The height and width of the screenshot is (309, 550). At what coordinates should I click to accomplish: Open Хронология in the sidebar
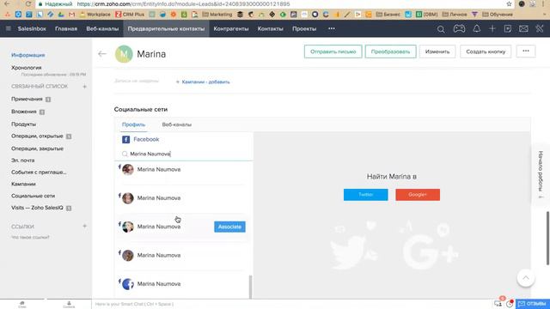tap(27, 68)
